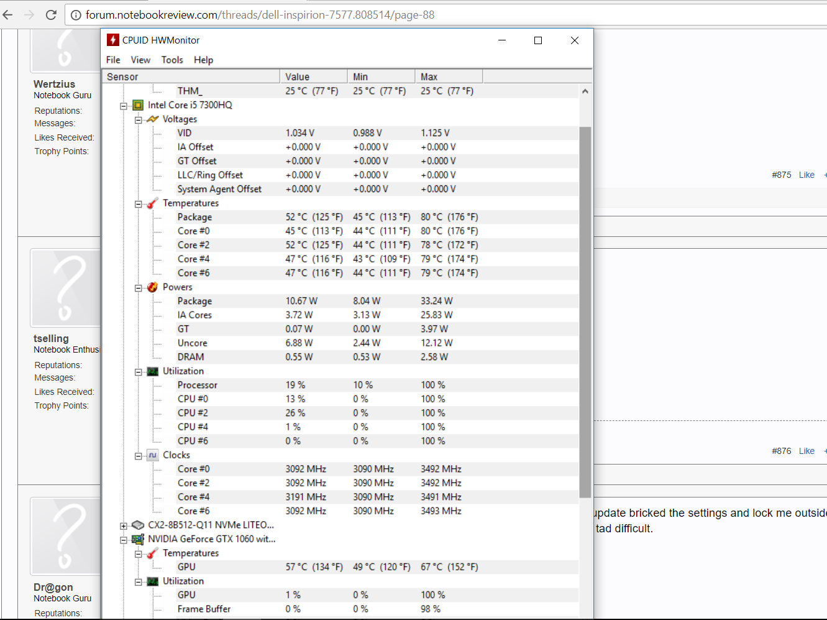Click the Sensor column header
The height and width of the screenshot is (620, 827).
coord(191,76)
